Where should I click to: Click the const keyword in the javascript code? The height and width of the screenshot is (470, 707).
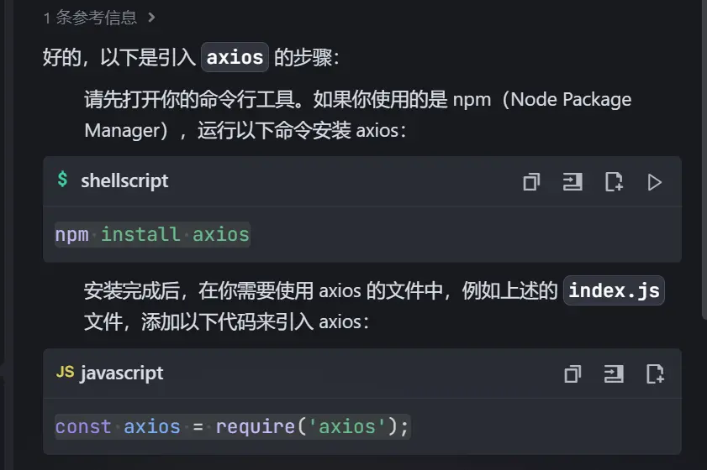pos(83,426)
